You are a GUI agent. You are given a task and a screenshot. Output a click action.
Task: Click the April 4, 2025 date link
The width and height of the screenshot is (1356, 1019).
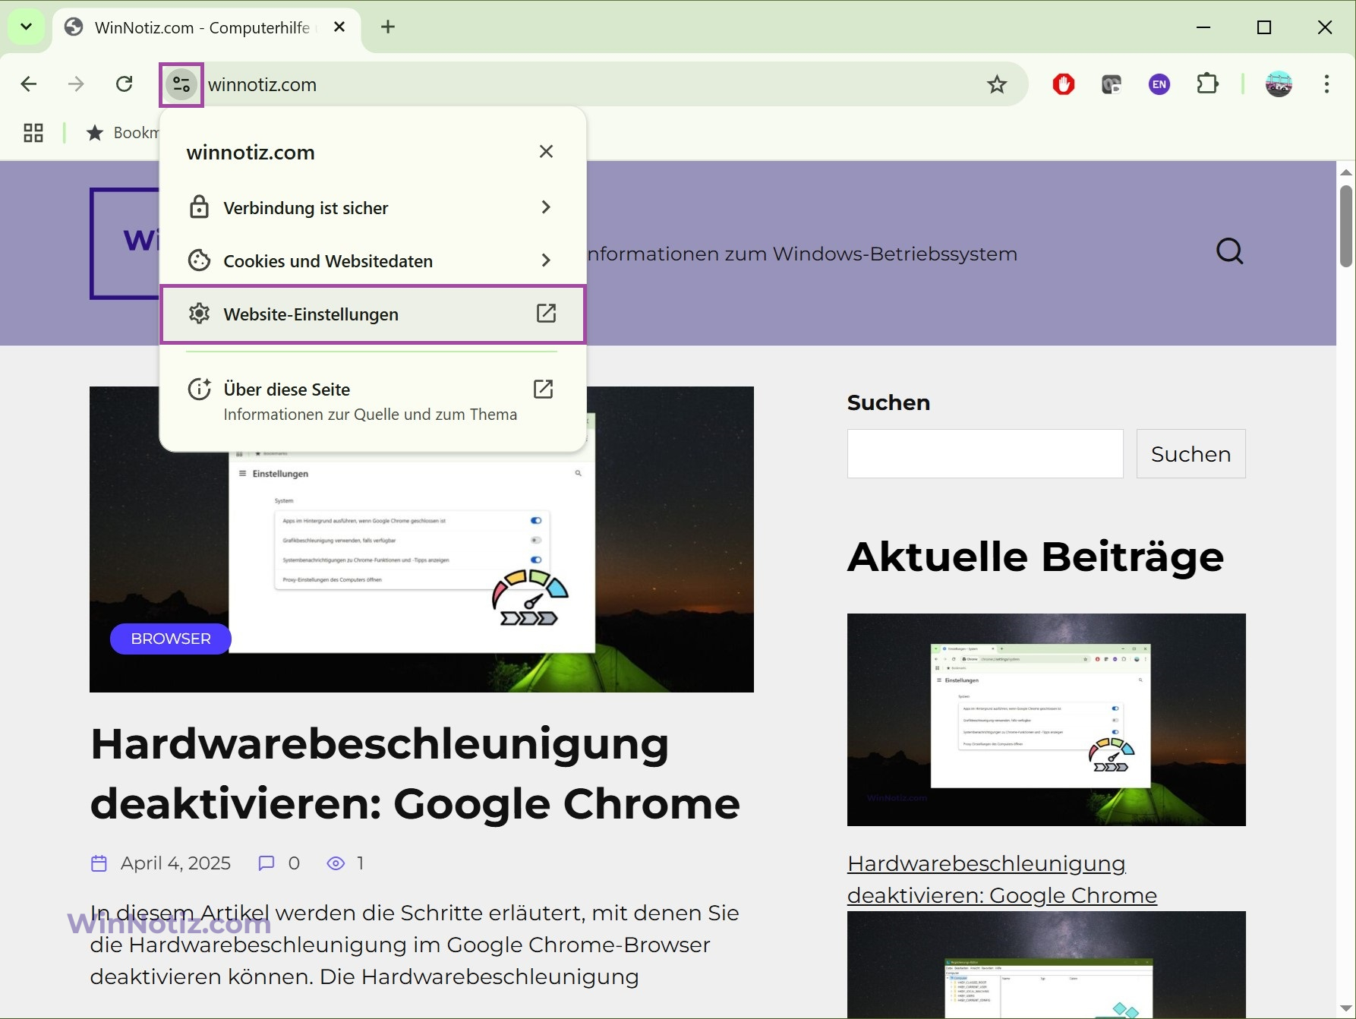(175, 863)
